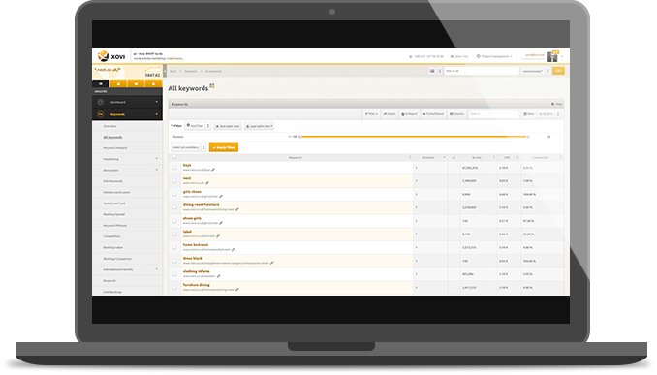Remove the Position filter with the X
Image resolution: width=657 pixels, height=375 pixels.
click(548, 137)
